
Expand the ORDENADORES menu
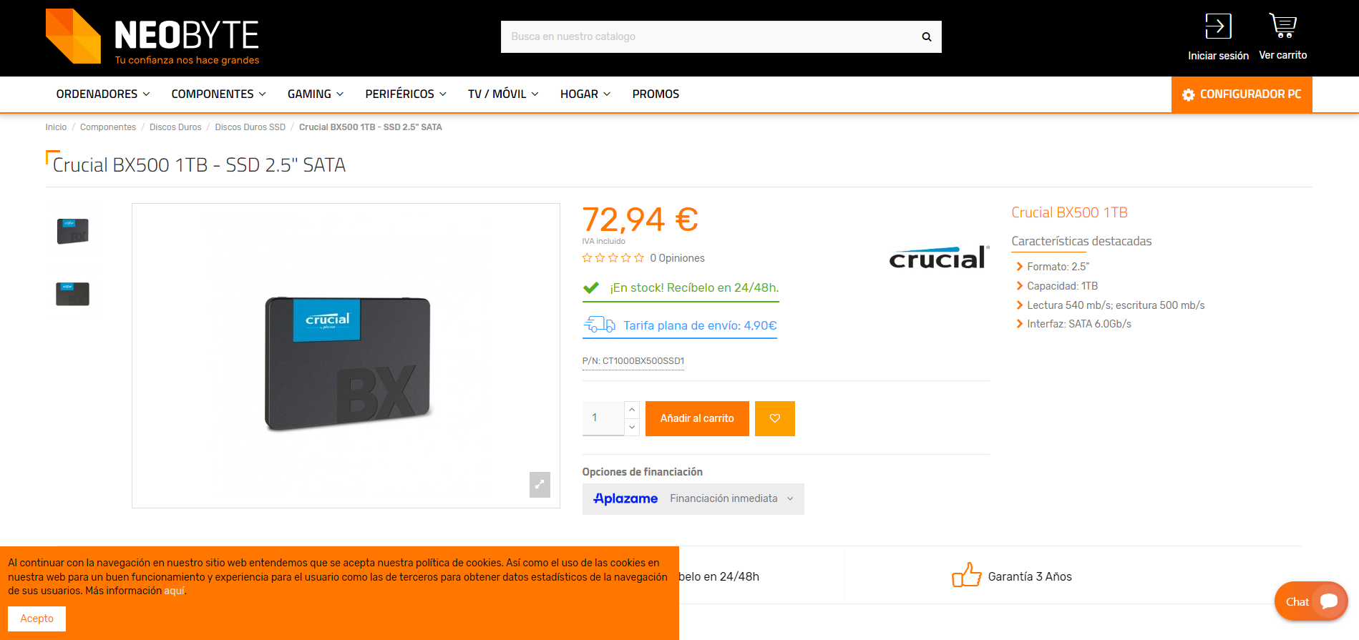[103, 94]
